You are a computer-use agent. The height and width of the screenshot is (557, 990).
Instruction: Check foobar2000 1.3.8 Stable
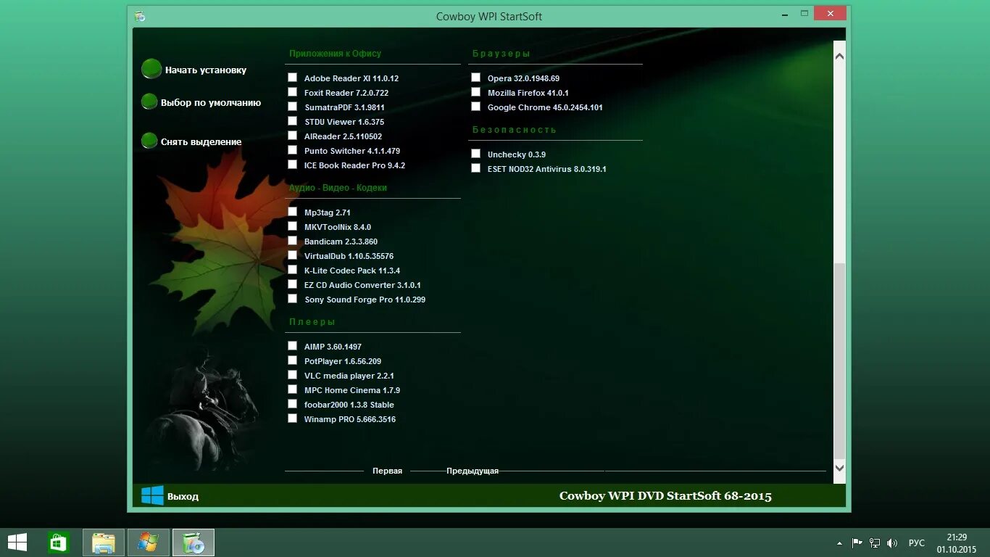tap(293, 404)
